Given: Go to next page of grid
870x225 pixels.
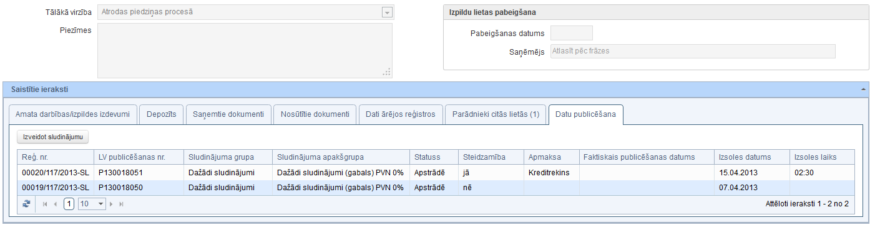Looking at the screenshot, I should tap(112, 204).
